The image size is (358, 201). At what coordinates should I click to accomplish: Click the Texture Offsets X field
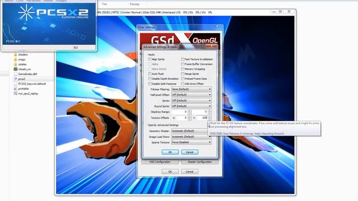pyautogui.click(x=182, y=118)
